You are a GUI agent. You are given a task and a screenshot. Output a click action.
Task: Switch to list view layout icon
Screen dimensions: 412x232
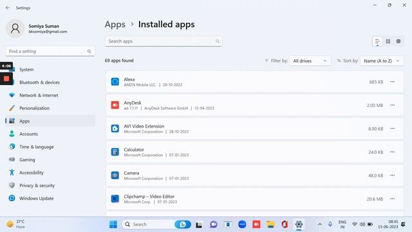click(377, 41)
